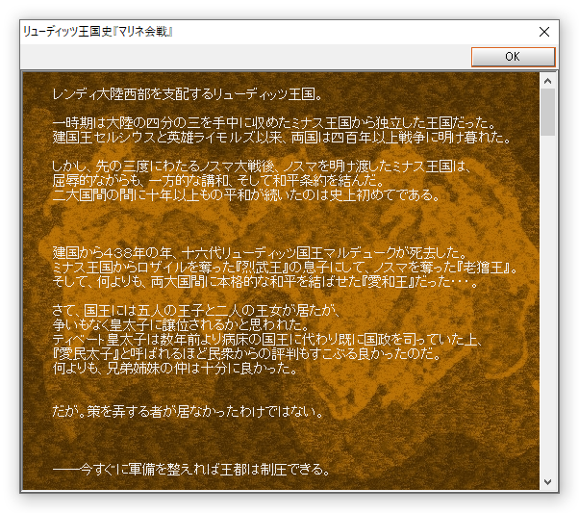The image size is (579, 513).
Task: Click the last line starting with 今すぐに軍備
Action: 192,471
